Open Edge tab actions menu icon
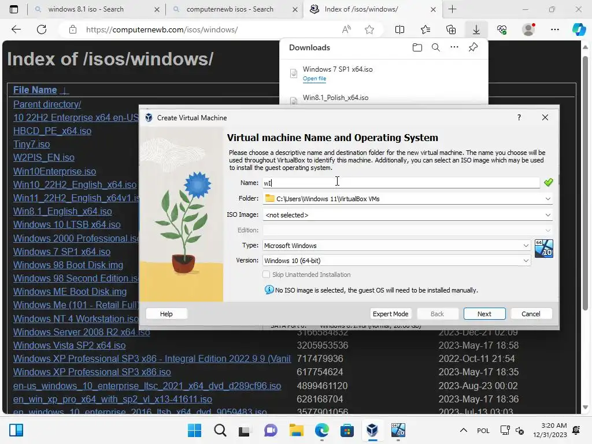 click(x=14, y=9)
